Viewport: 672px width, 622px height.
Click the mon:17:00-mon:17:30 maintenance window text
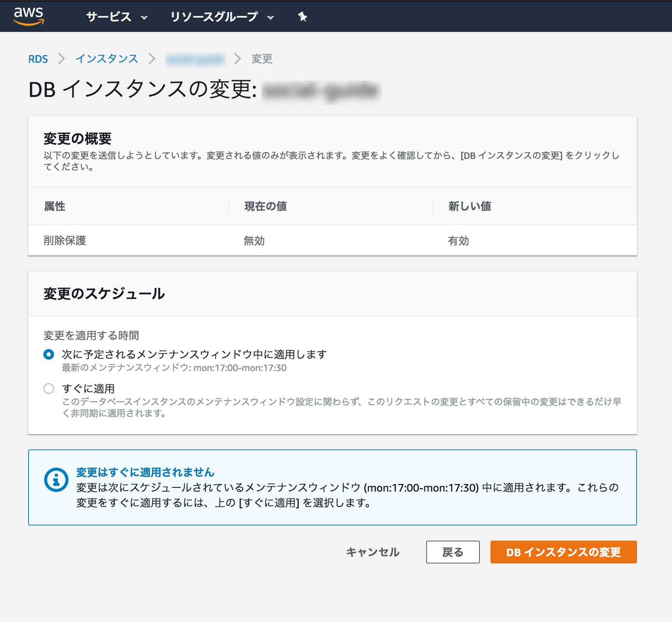(x=239, y=368)
